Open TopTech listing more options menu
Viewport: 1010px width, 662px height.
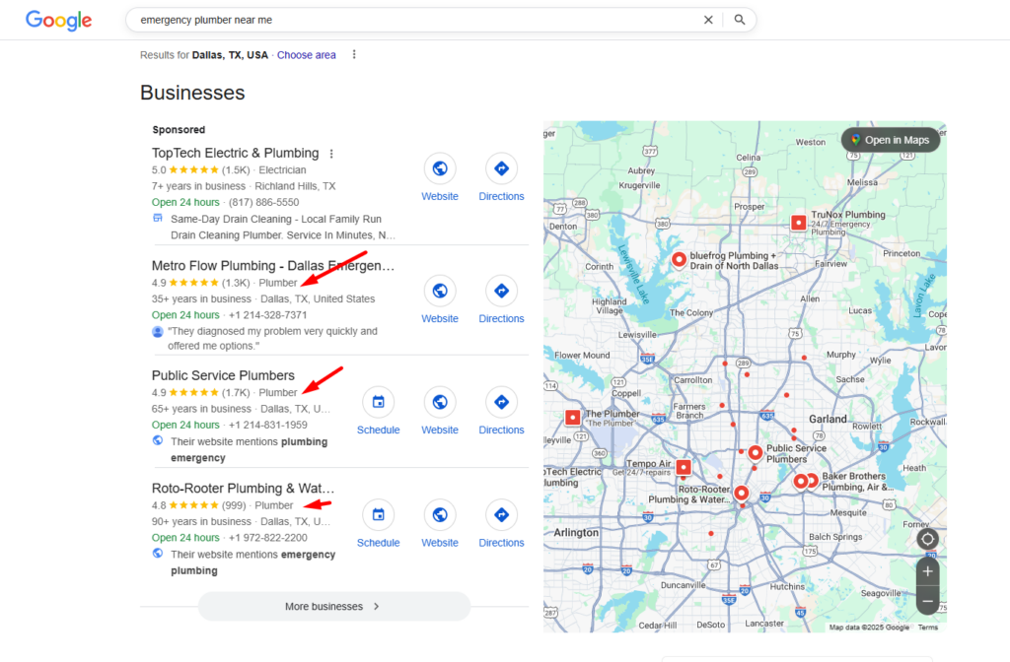click(331, 154)
